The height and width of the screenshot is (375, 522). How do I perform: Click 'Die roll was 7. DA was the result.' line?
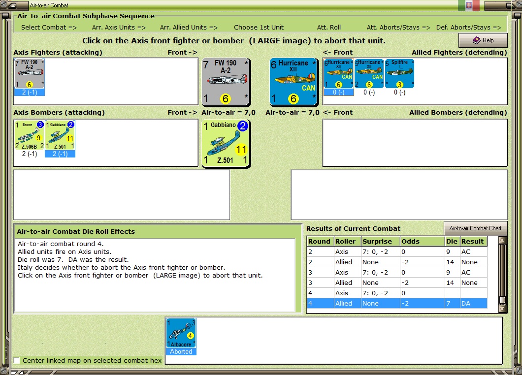tap(73, 259)
